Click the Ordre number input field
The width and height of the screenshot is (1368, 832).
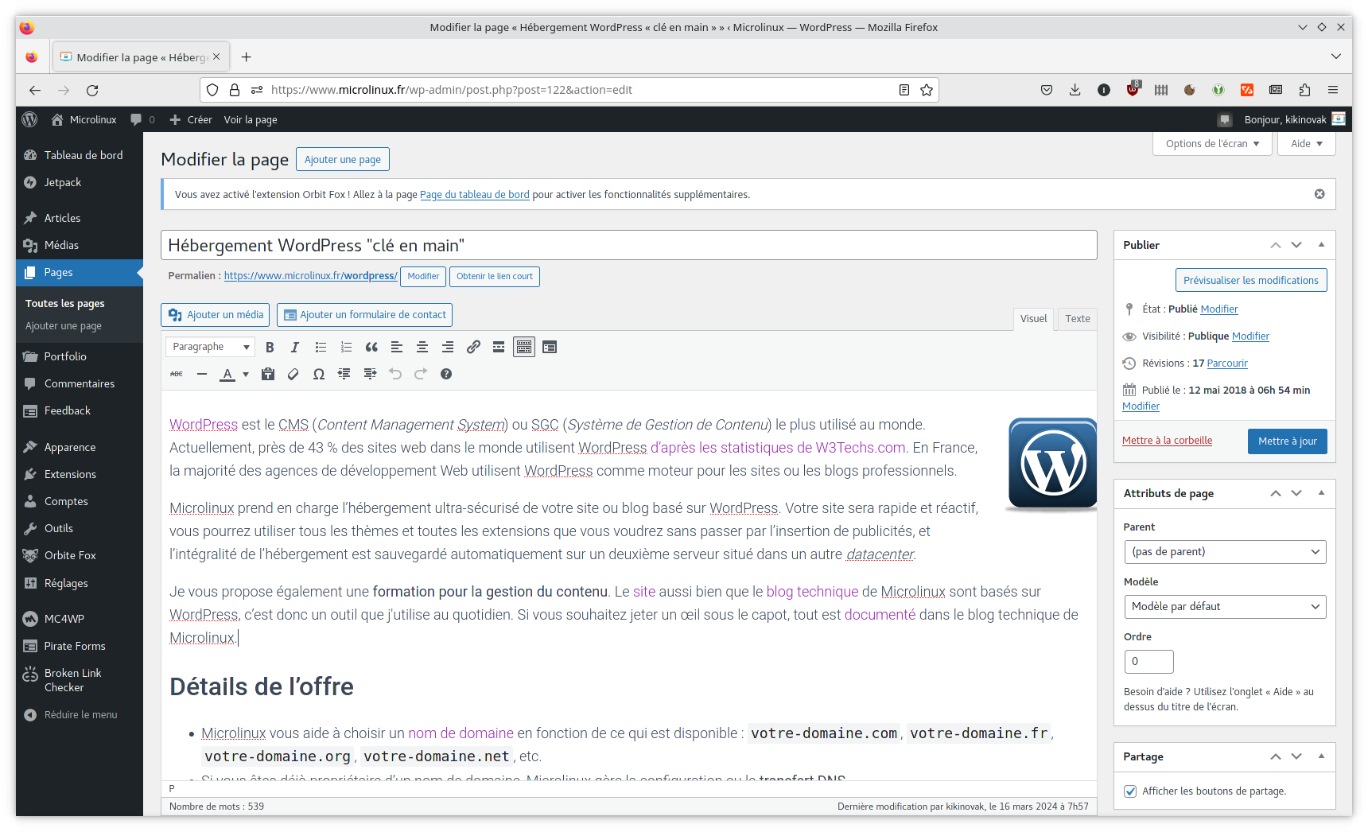[1148, 661]
